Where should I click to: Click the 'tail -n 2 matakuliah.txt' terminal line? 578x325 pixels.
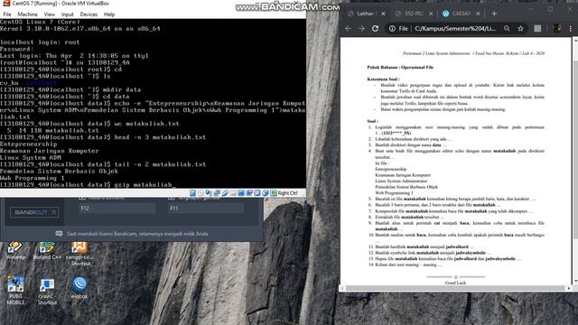(x=103, y=164)
